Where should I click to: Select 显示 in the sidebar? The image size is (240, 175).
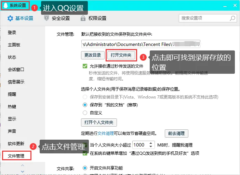pos(12,119)
